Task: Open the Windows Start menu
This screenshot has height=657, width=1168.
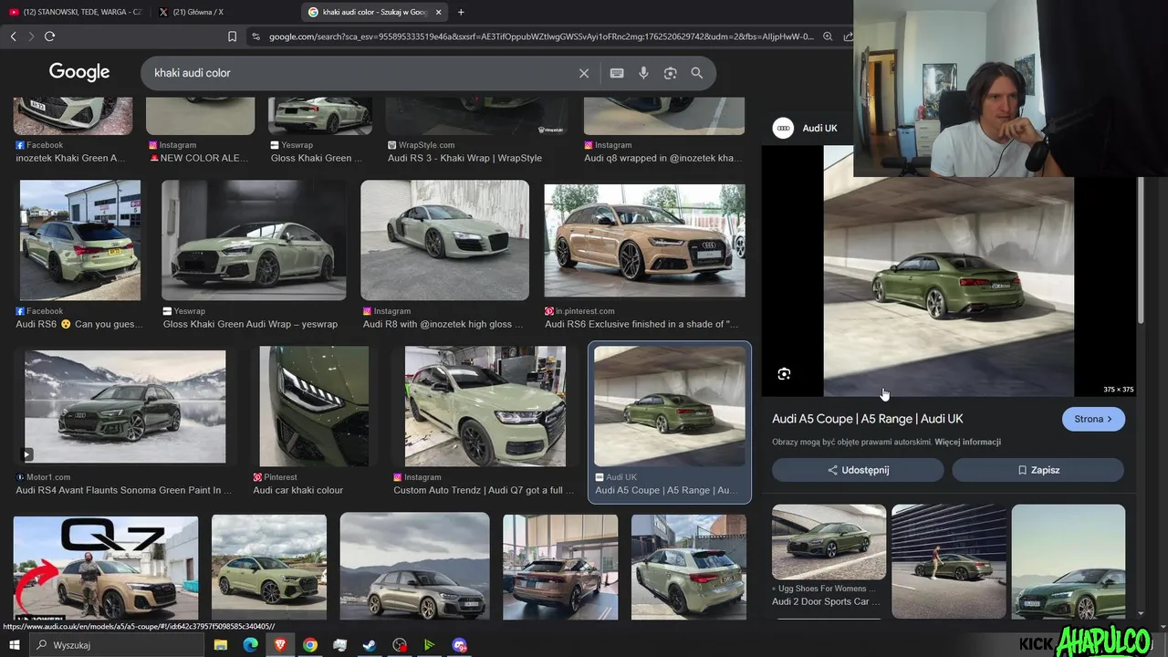Action: pos(14,645)
